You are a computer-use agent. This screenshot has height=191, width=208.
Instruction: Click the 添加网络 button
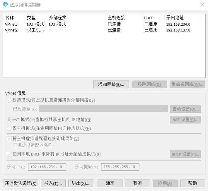point(111,85)
